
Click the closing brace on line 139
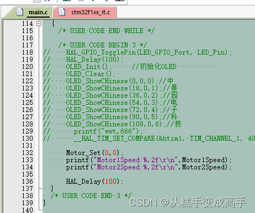[x=44, y=203]
